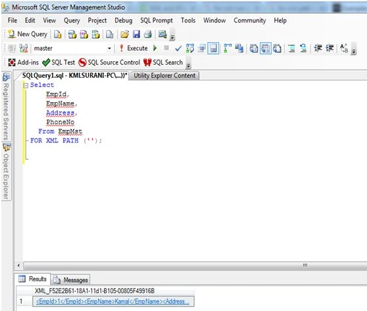Click the green Debug play icon
Screen dimensions: 367x311
(x=155, y=48)
